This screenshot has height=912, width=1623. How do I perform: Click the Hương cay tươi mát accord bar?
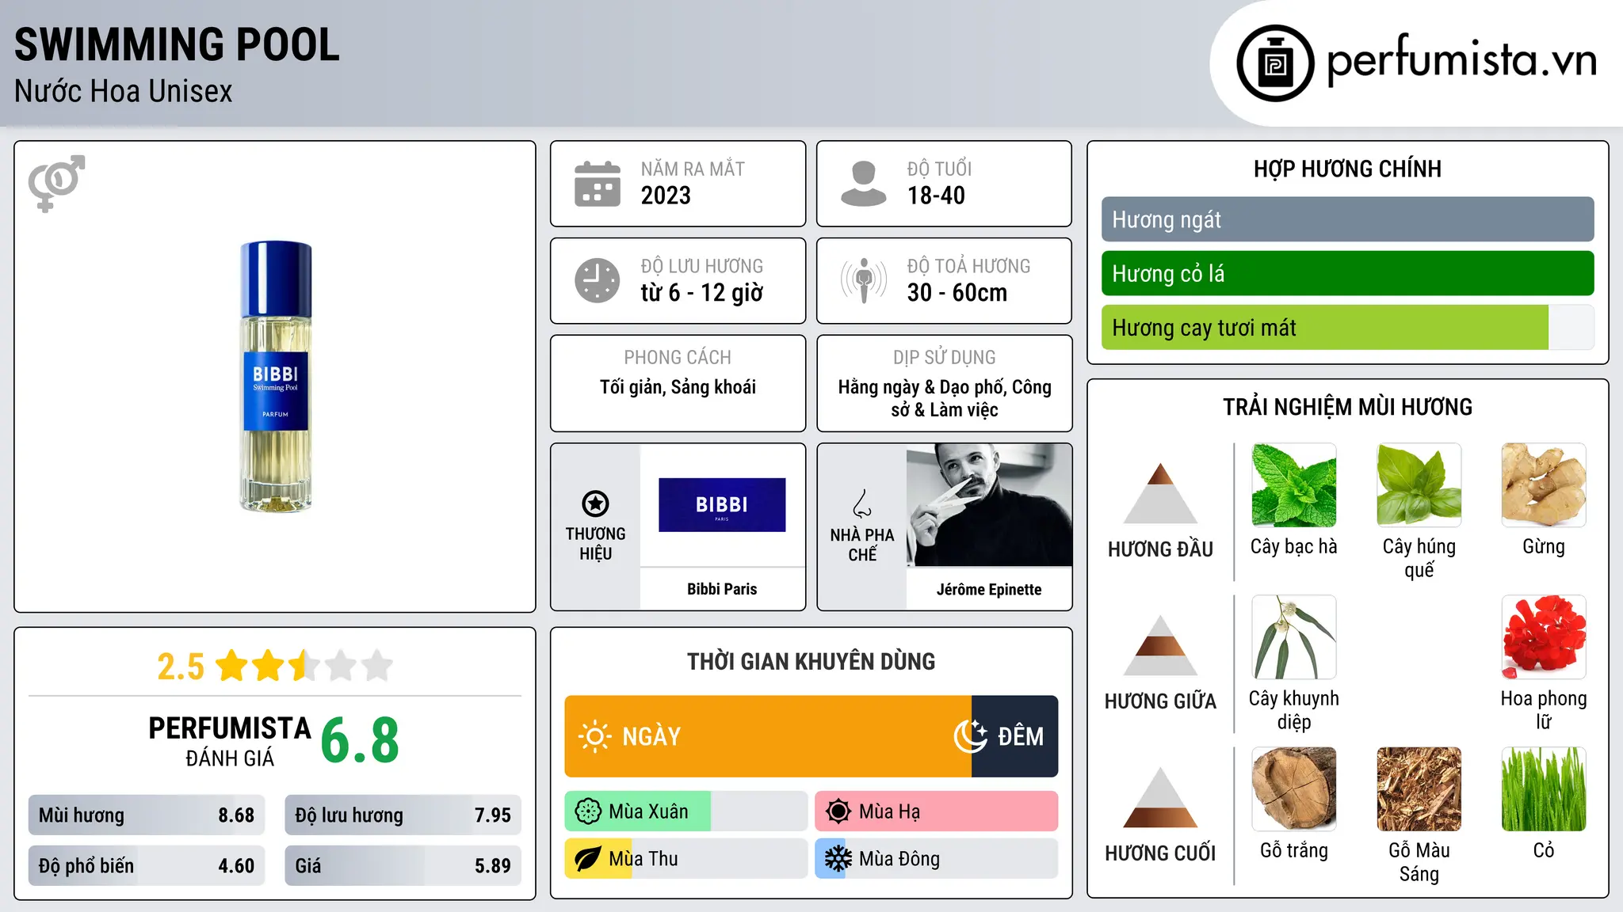[x=1348, y=327]
